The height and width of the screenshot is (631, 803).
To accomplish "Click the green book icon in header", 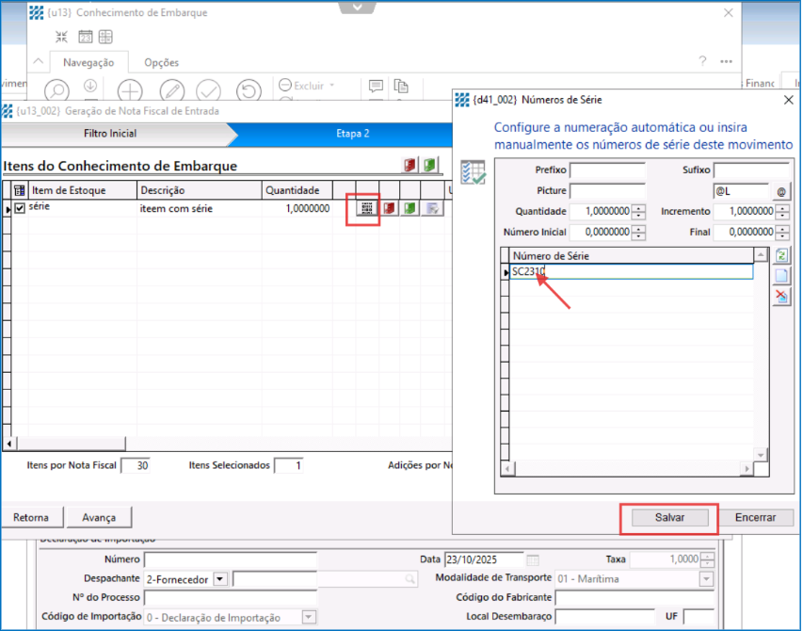I will [429, 165].
